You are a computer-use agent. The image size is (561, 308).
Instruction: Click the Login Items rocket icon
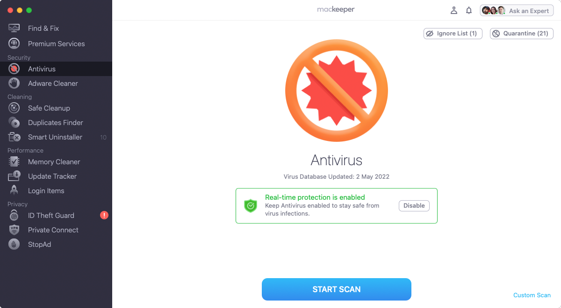click(x=14, y=191)
